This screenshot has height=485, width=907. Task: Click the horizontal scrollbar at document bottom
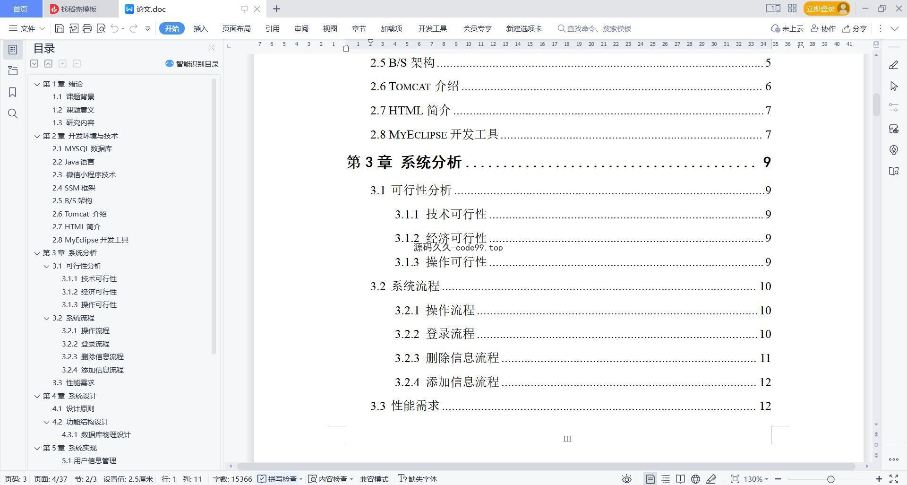[x=546, y=466]
